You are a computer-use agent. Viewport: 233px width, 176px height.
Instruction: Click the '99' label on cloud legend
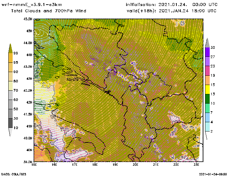pos(16,53)
